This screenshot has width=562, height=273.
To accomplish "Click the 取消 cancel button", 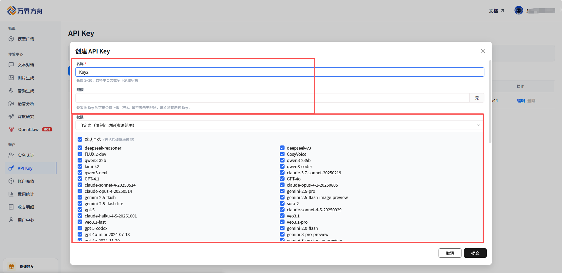I will [x=450, y=253].
